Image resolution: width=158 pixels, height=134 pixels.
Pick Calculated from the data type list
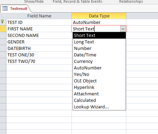[99, 100]
